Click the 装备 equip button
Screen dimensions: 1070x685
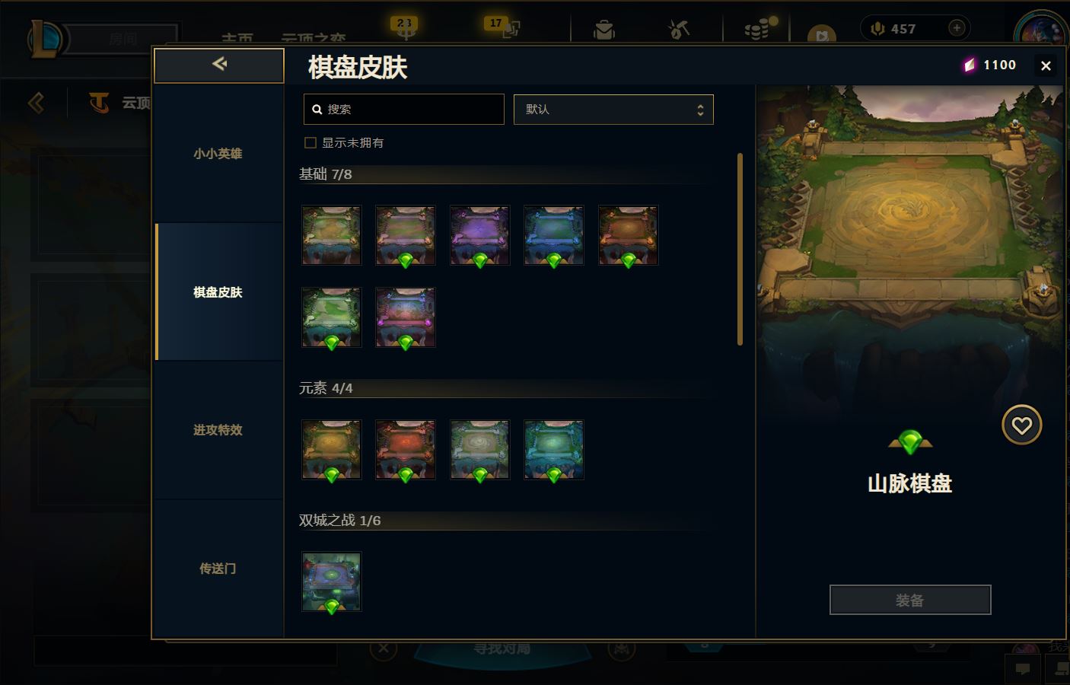[910, 600]
